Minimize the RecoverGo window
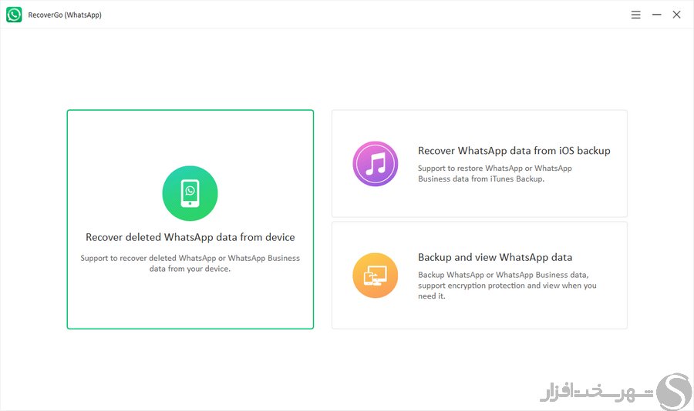The height and width of the screenshot is (411, 694). click(x=656, y=15)
